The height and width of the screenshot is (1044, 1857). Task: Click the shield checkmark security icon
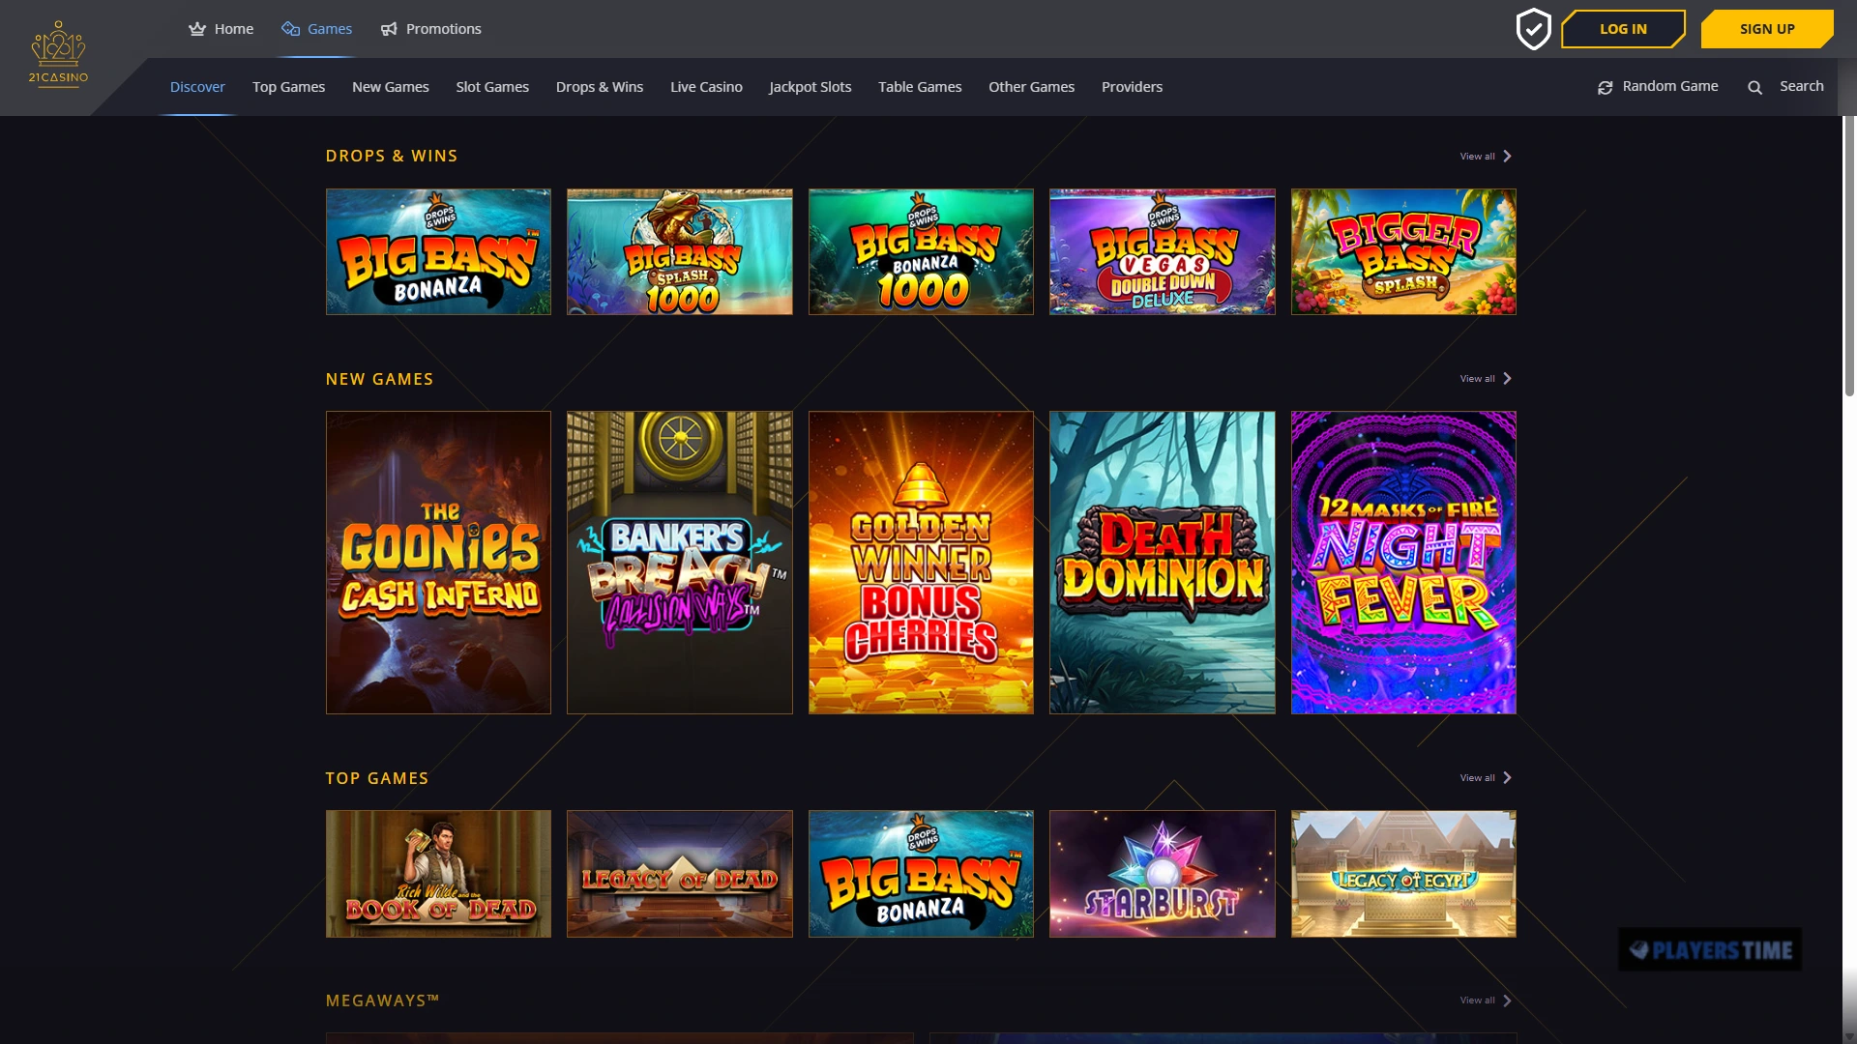point(1533,29)
